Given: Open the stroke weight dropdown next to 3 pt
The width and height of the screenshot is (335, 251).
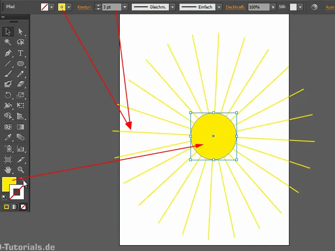Looking at the screenshot, I should (x=125, y=7).
